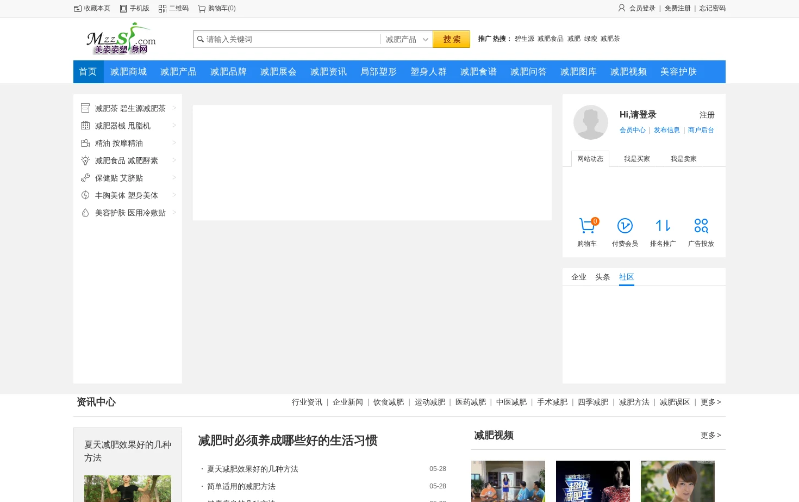The width and height of the screenshot is (799, 502).
Task: Switch to the 我是买家 tab
Action: point(637,159)
